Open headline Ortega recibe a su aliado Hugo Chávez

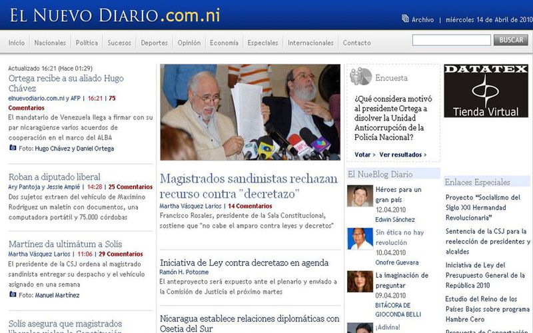coord(66,83)
